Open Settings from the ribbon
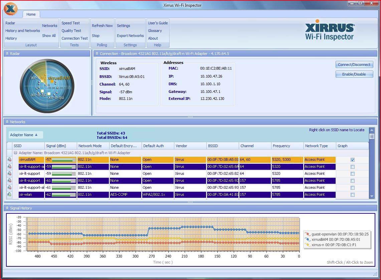 click(x=124, y=26)
